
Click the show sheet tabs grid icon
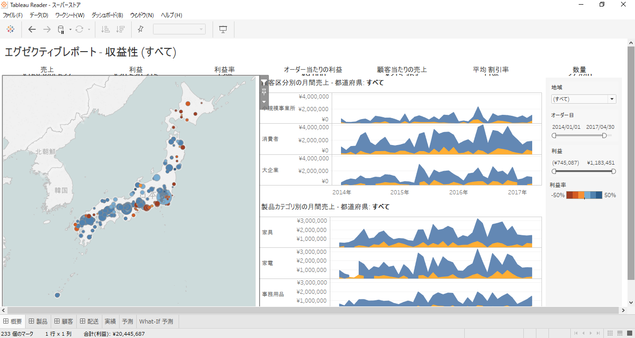click(x=610, y=332)
